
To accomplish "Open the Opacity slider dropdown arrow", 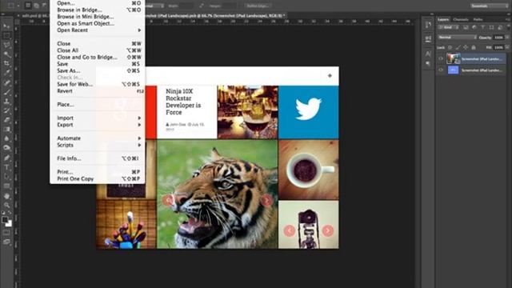I will [507, 38].
